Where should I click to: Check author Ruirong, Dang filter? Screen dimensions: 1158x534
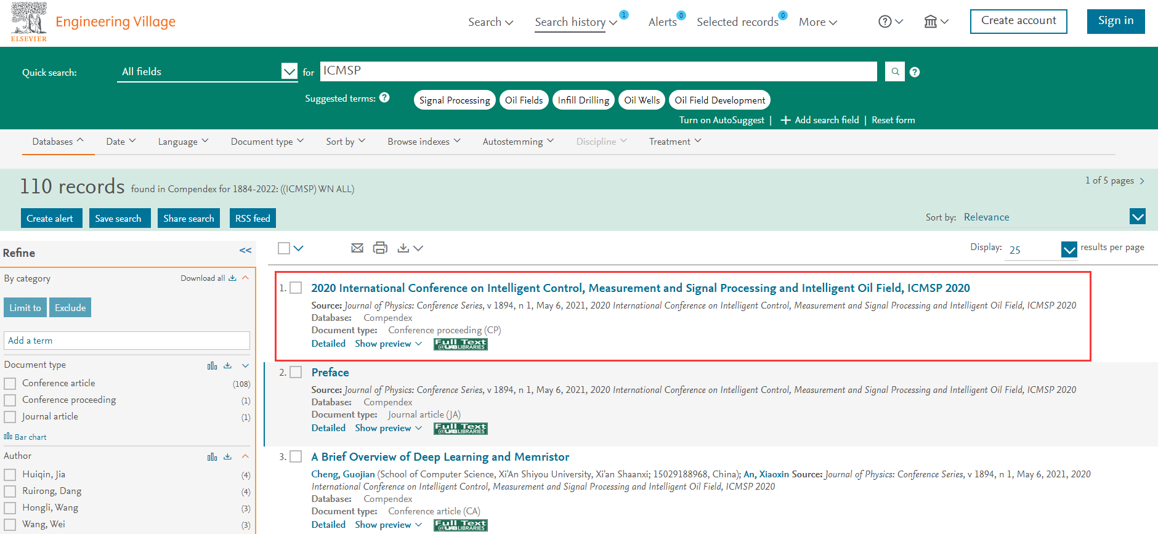[x=10, y=492]
